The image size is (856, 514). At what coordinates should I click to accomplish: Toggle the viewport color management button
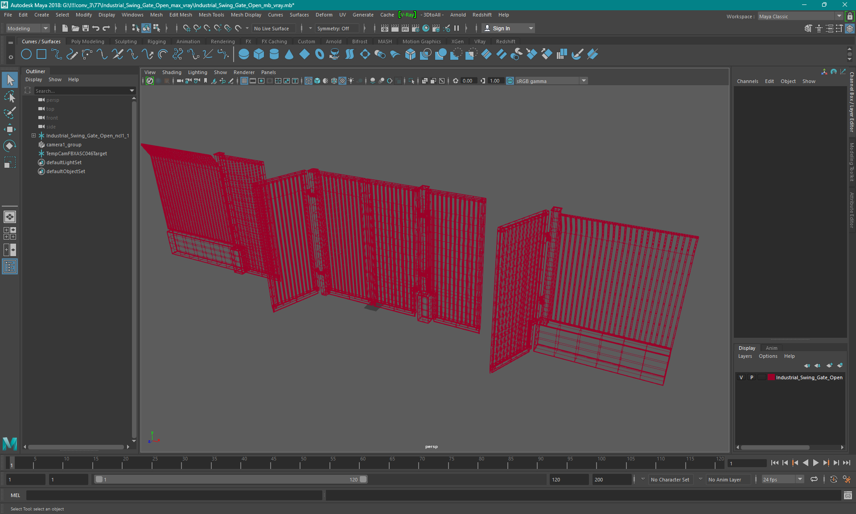click(x=510, y=81)
